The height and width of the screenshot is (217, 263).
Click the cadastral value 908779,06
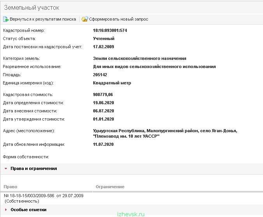tap(103, 94)
